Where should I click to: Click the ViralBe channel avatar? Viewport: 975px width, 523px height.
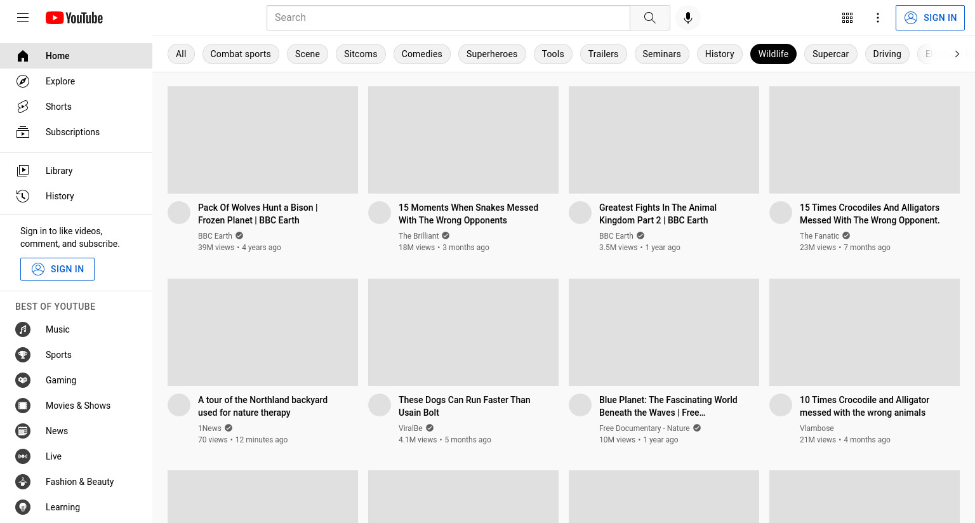(380, 405)
